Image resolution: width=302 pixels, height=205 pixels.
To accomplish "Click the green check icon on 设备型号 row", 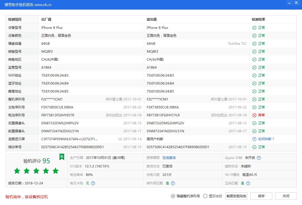I will [254, 27].
